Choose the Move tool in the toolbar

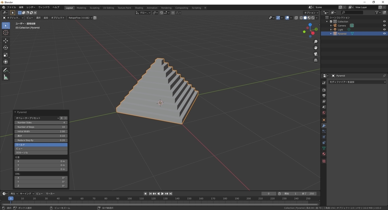coord(6,41)
